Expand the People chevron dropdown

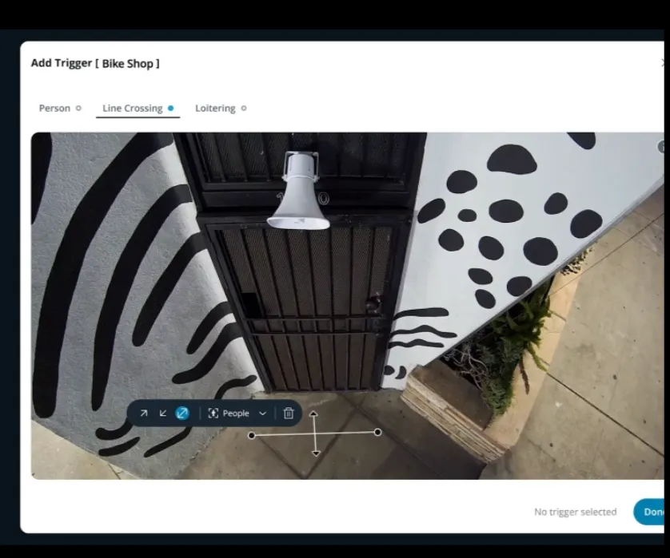pyautogui.click(x=262, y=414)
